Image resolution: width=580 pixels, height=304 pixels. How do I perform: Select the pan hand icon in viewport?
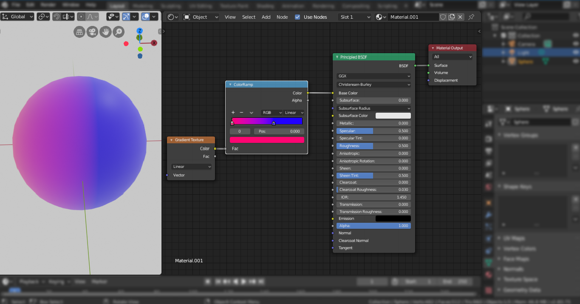point(105,32)
